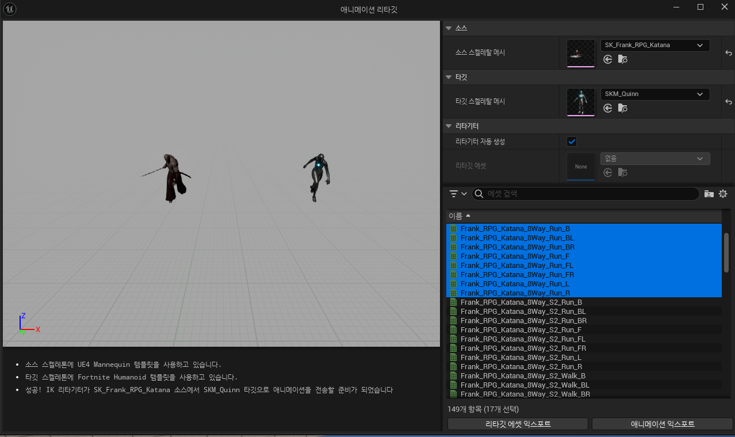Select Frank_RPG_Katana_8Way_S2_Run_BL animation
Image resolution: width=735 pixels, height=437 pixels.
(x=584, y=311)
